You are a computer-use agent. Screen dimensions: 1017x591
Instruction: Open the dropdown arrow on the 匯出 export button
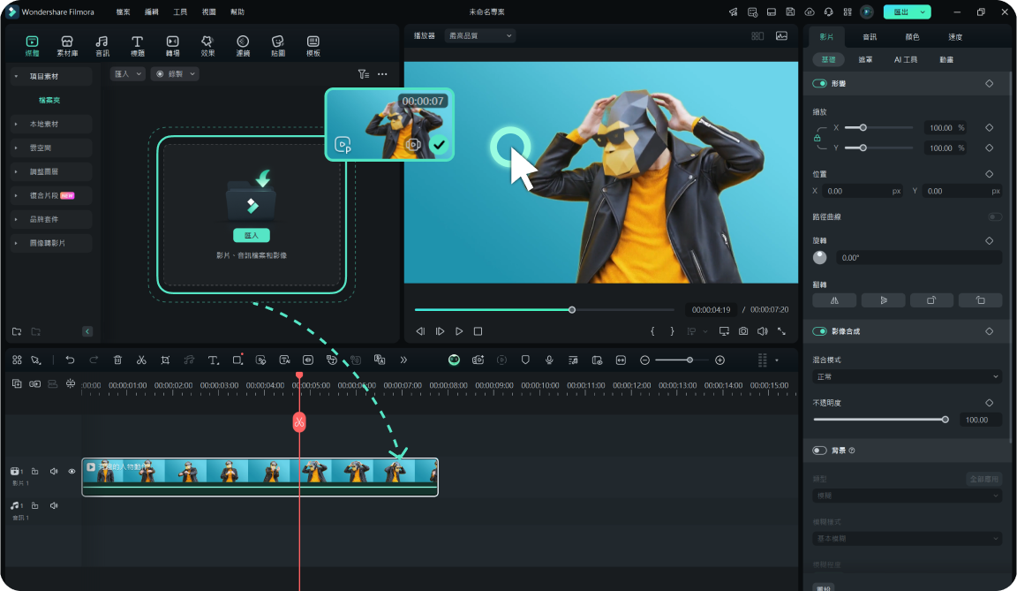(923, 11)
